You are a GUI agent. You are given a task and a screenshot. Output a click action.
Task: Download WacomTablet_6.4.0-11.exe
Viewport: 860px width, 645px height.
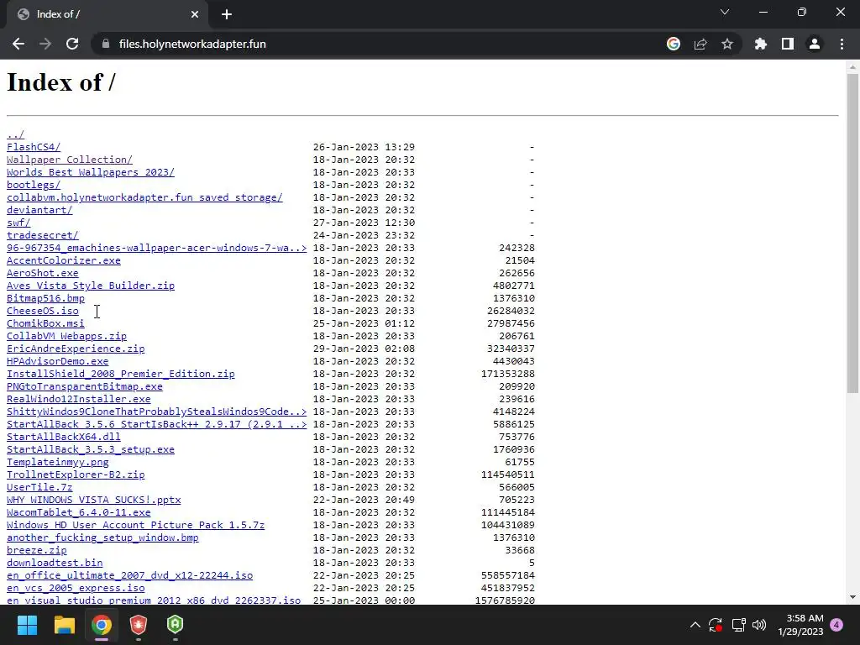click(78, 513)
